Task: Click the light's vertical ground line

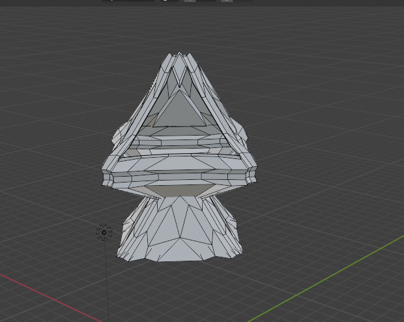Action: tap(106, 280)
